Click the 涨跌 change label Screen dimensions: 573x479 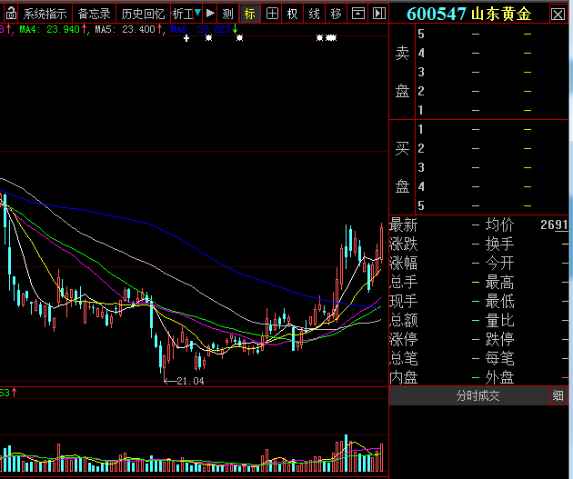(404, 244)
